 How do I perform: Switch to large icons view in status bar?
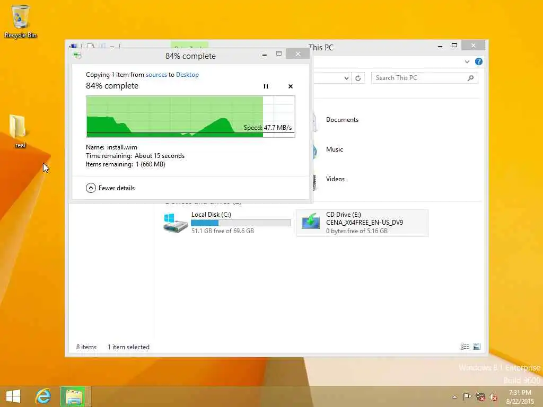pos(477,347)
